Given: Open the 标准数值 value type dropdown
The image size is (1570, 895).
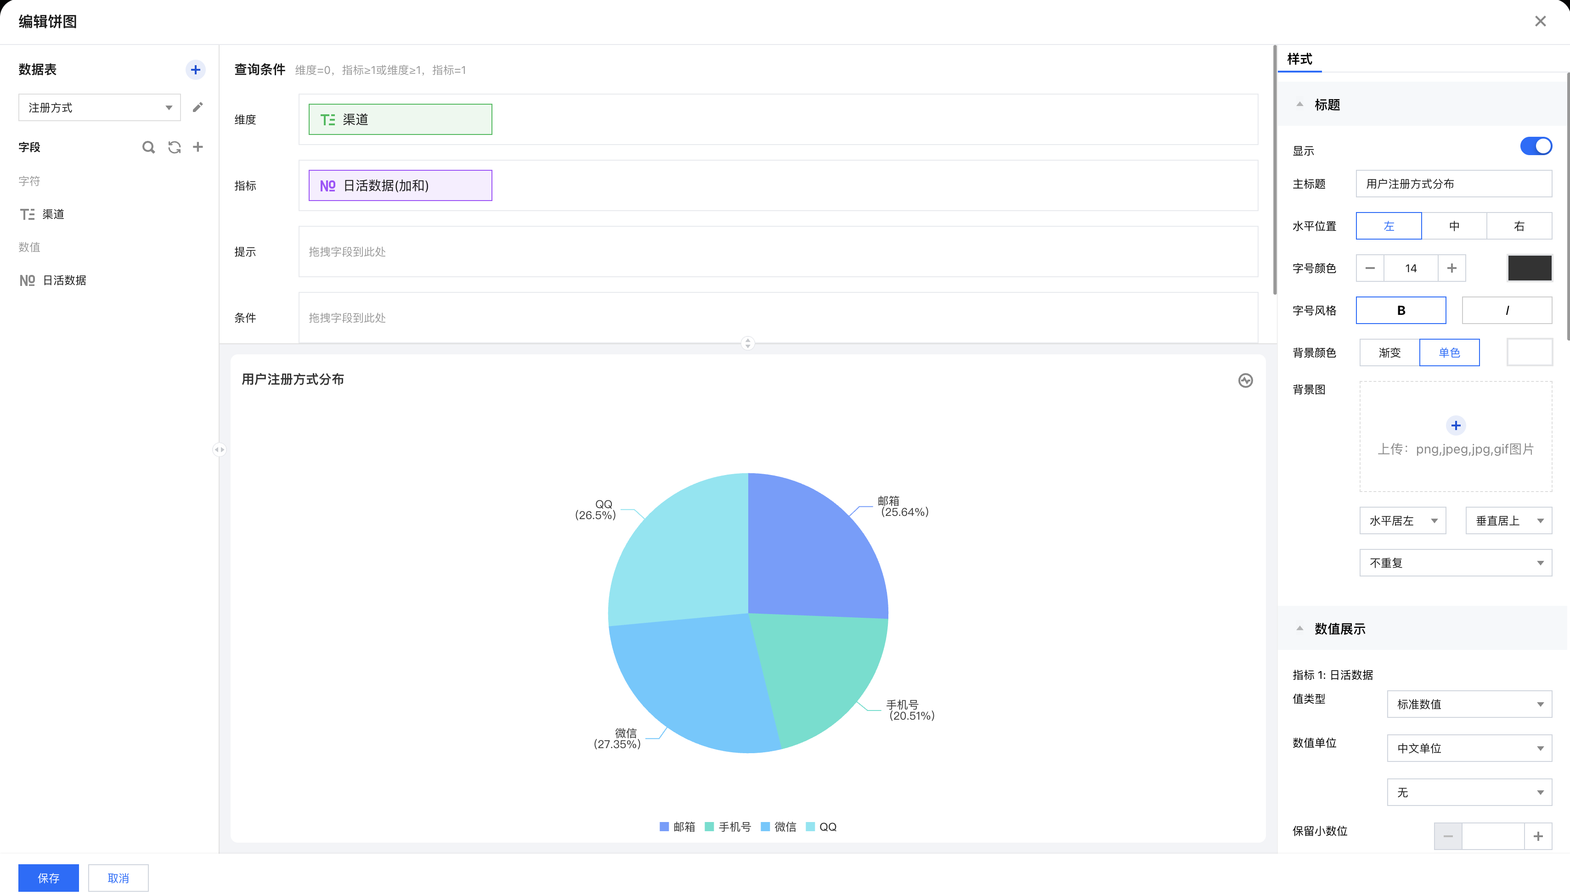Looking at the screenshot, I should pos(1469,705).
